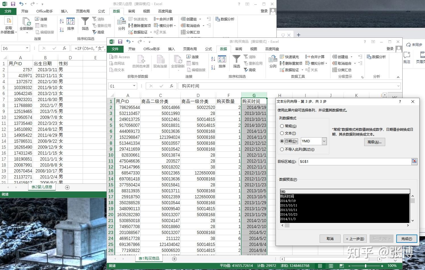Click 数据分析 in the back Excel window

click(225, 19)
